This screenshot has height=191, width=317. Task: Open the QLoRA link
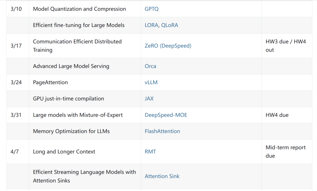pyautogui.click(x=170, y=25)
